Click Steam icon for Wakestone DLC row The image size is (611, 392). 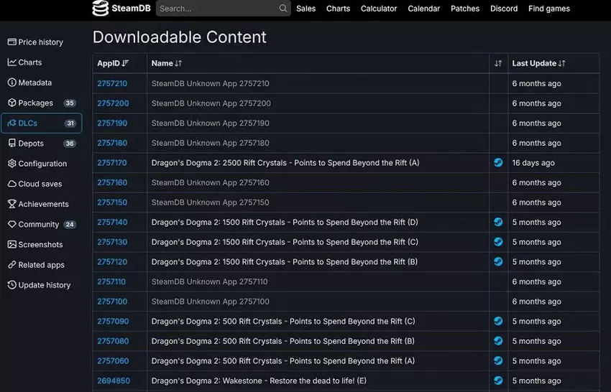[498, 381]
